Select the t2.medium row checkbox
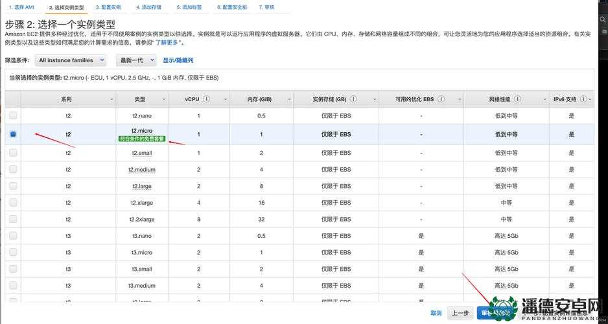The width and height of the screenshot is (608, 324). pyautogui.click(x=13, y=169)
